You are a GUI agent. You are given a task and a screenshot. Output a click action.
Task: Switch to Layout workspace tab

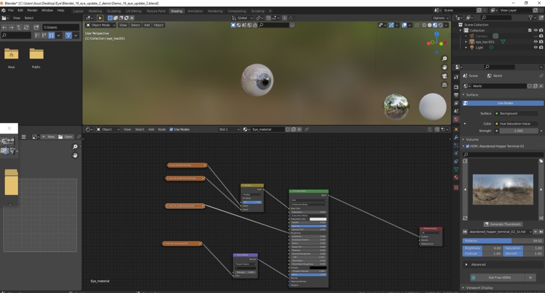point(78,11)
